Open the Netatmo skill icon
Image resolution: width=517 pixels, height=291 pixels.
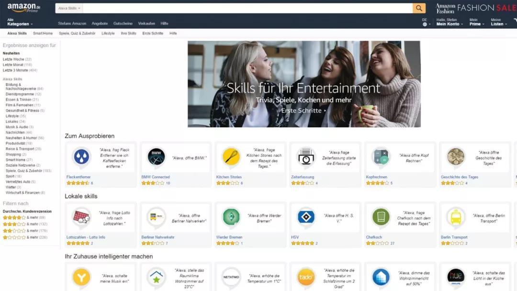pyautogui.click(x=231, y=277)
